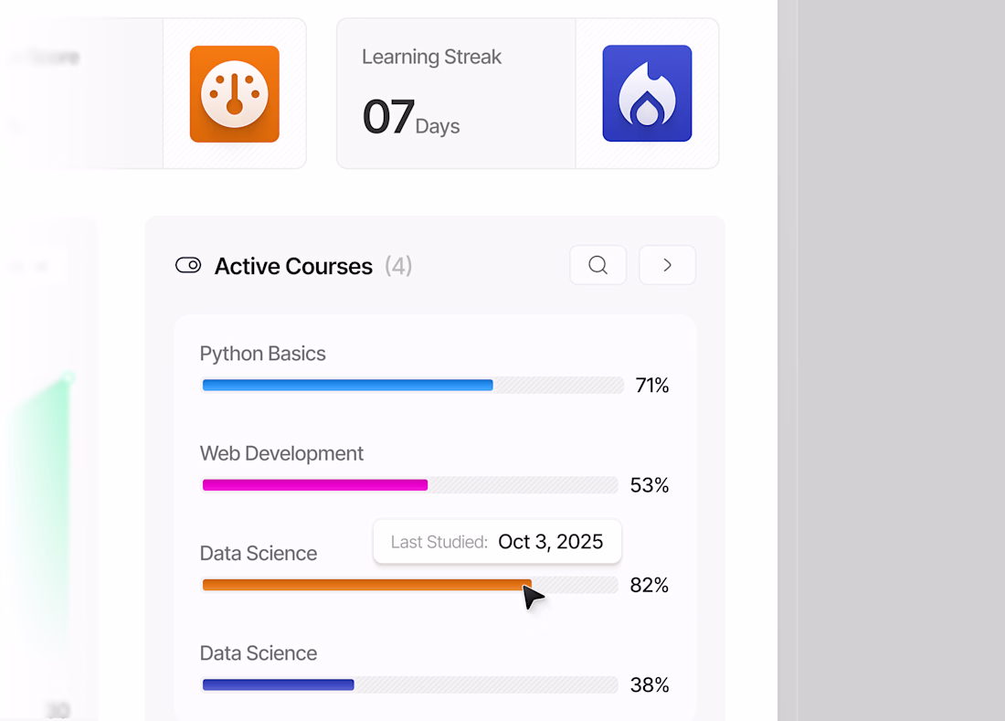Screen dimensions: 1005x721
Task: Toggle the switch beside Active Courses
Action: tap(188, 266)
